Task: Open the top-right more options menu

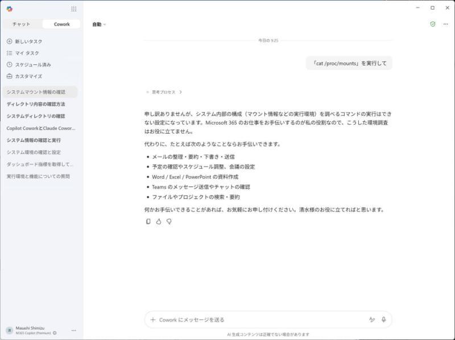Action: 446,24
